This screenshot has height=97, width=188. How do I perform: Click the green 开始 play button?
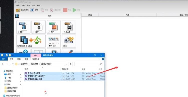76,10
